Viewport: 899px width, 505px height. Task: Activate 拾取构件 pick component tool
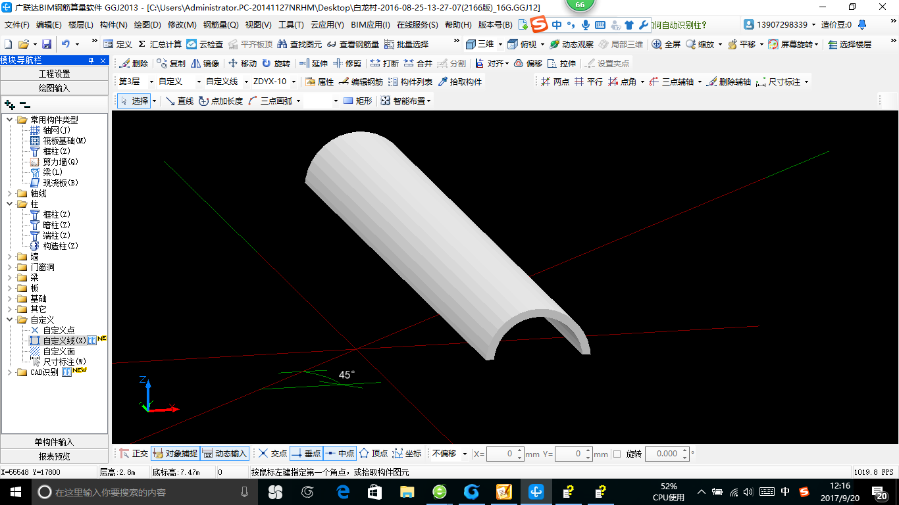pyautogui.click(x=459, y=82)
